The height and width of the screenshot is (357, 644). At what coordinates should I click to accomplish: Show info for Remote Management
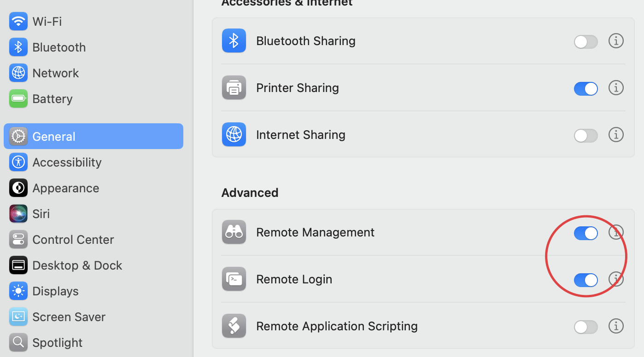pos(616,232)
